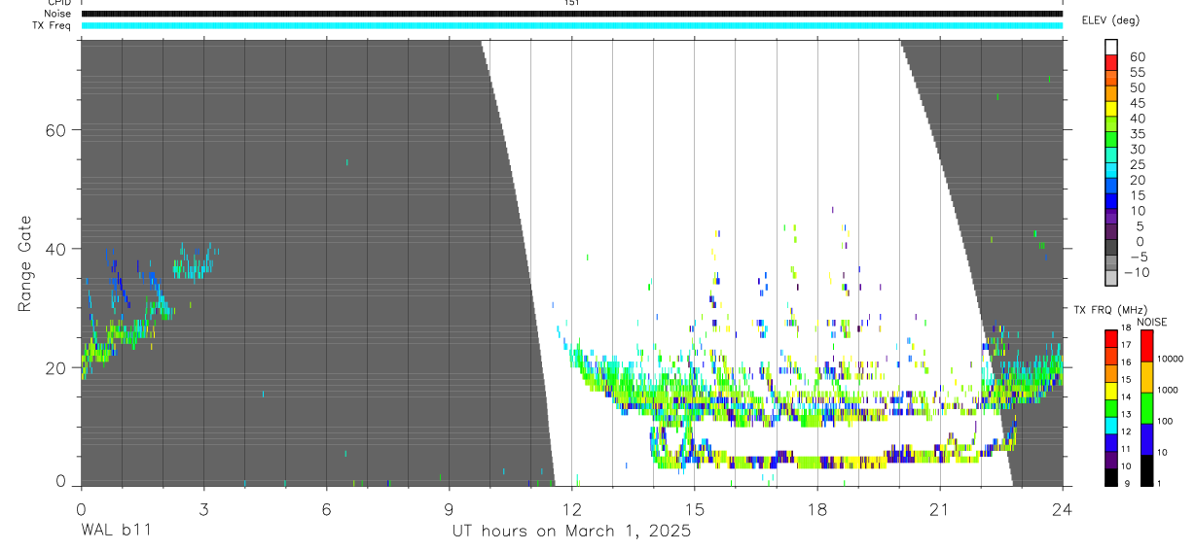Click the 'UT hours on March 1, 2025' label
This screenshot has width=1195, height=551.
pyautogui.click(x=571, y=532)
